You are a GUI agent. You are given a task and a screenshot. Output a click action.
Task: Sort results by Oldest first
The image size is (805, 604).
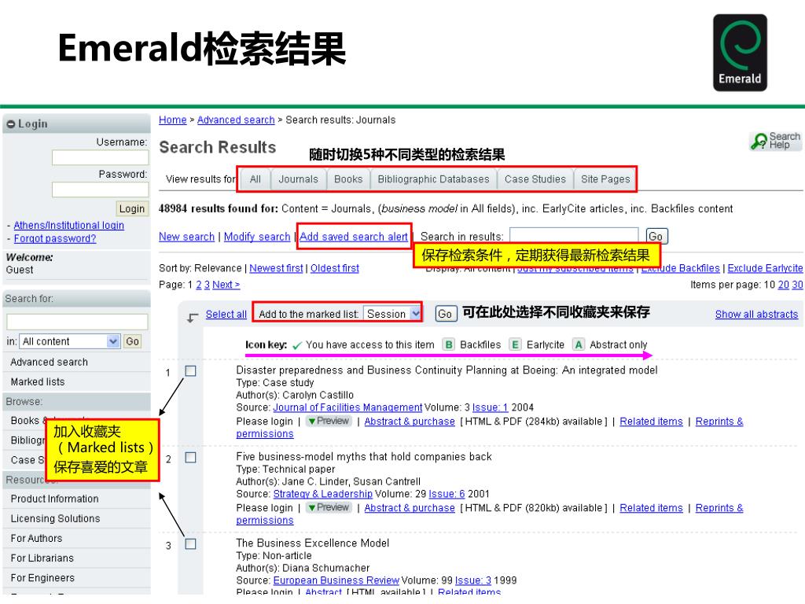tap(335, 268)
